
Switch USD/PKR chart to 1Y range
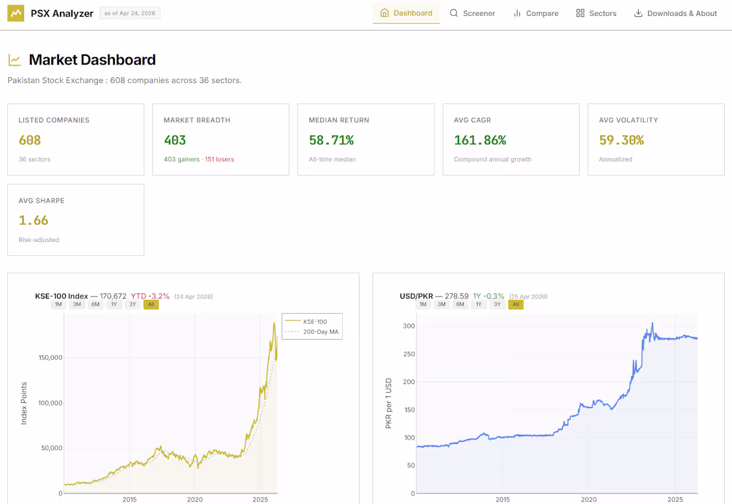pyautogui.click(x=478, y=305)
